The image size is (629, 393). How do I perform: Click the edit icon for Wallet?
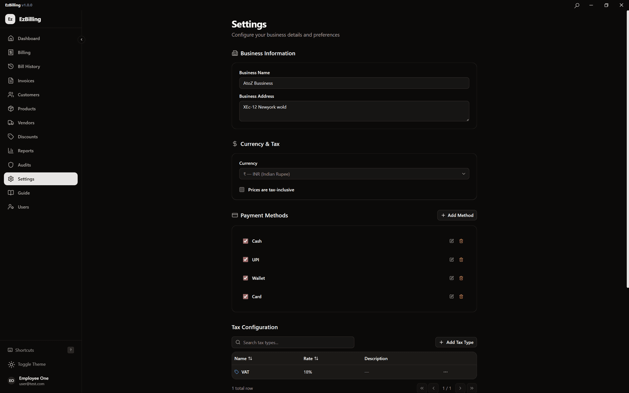click(x=451, y=278)
